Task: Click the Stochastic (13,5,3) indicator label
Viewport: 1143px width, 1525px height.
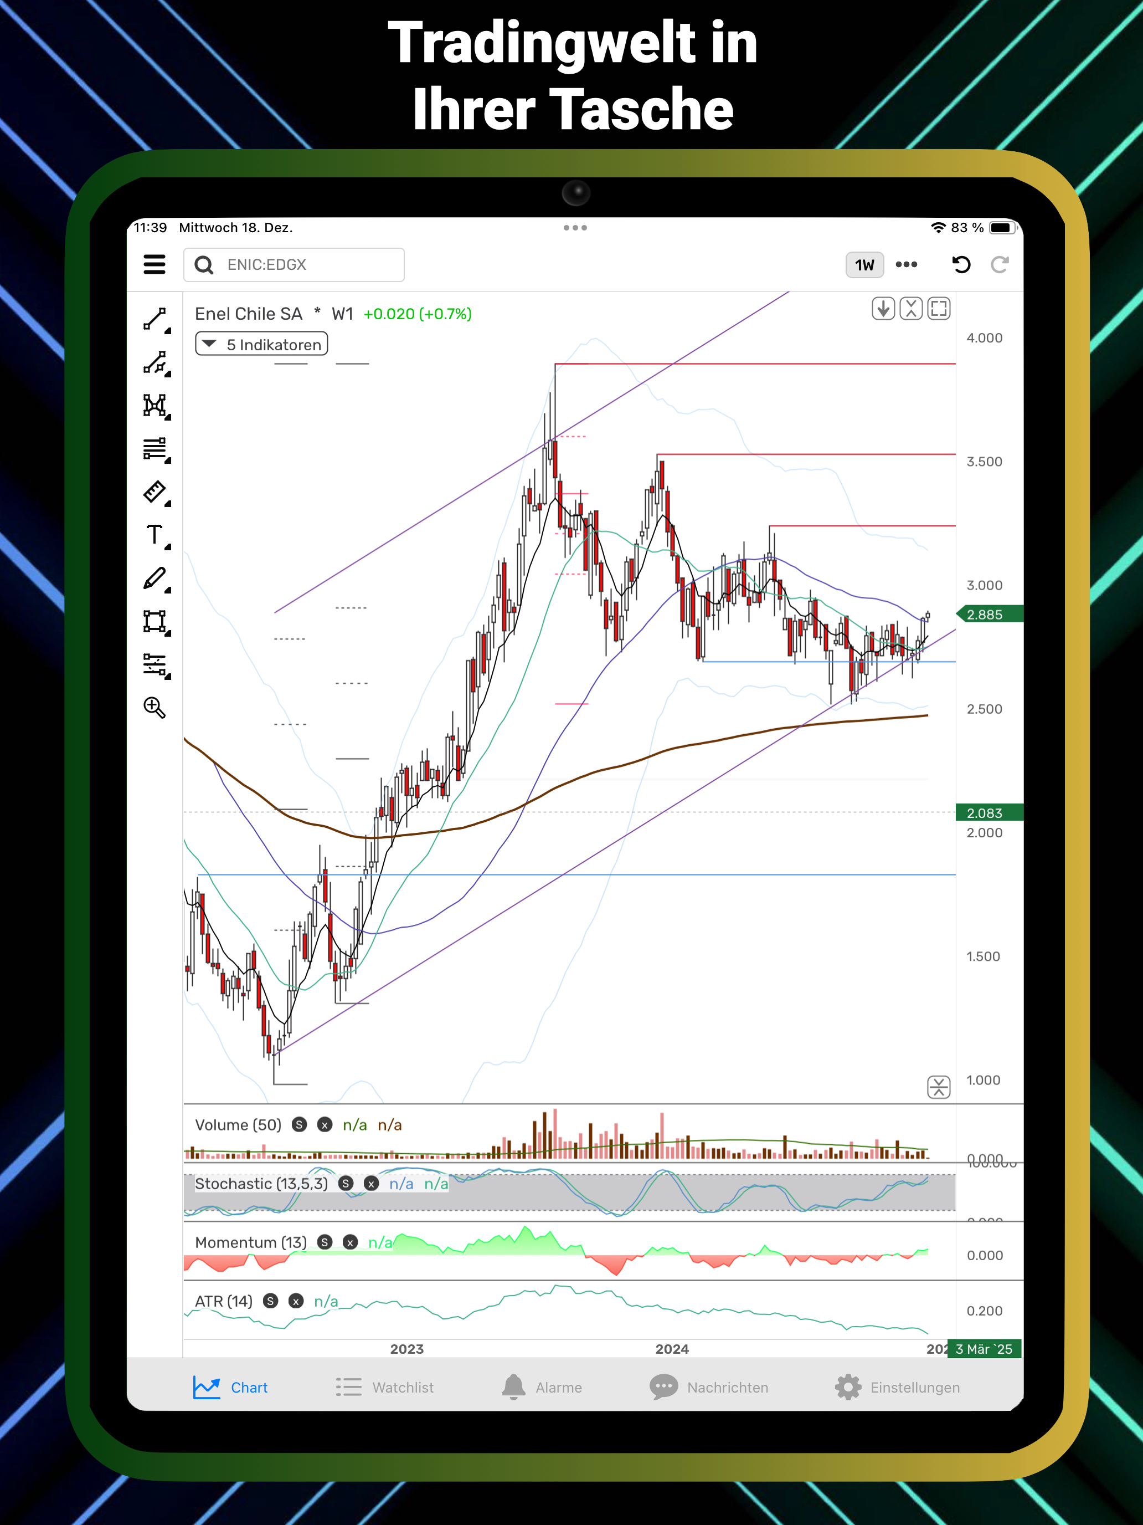Action: click(x=262, y=1183)
